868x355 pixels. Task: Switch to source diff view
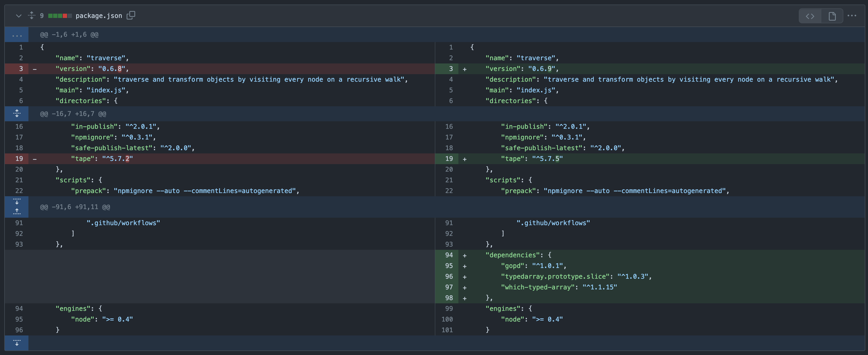[810, 16]
